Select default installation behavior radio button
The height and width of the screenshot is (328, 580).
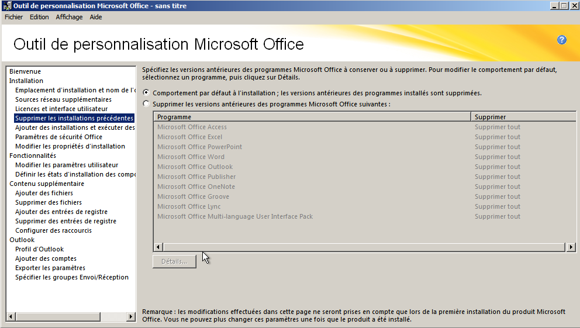click(146, 92)
